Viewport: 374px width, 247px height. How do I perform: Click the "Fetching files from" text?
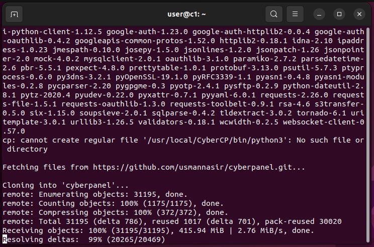click(45, 167)
